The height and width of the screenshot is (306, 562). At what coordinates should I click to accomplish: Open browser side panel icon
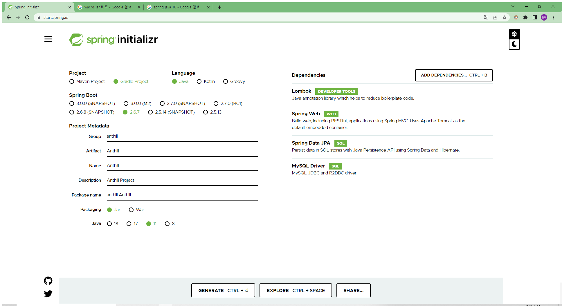pos(535,17)
